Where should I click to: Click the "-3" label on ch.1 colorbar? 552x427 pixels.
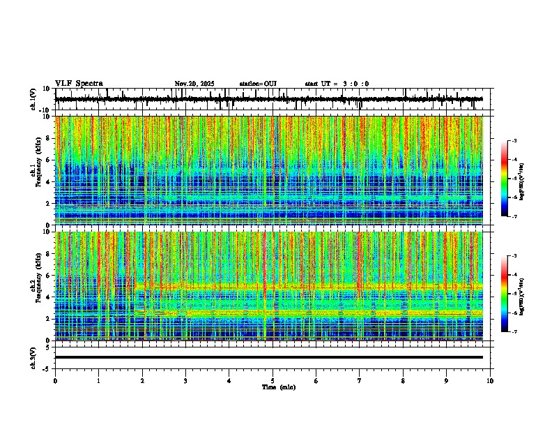point(514,141)
